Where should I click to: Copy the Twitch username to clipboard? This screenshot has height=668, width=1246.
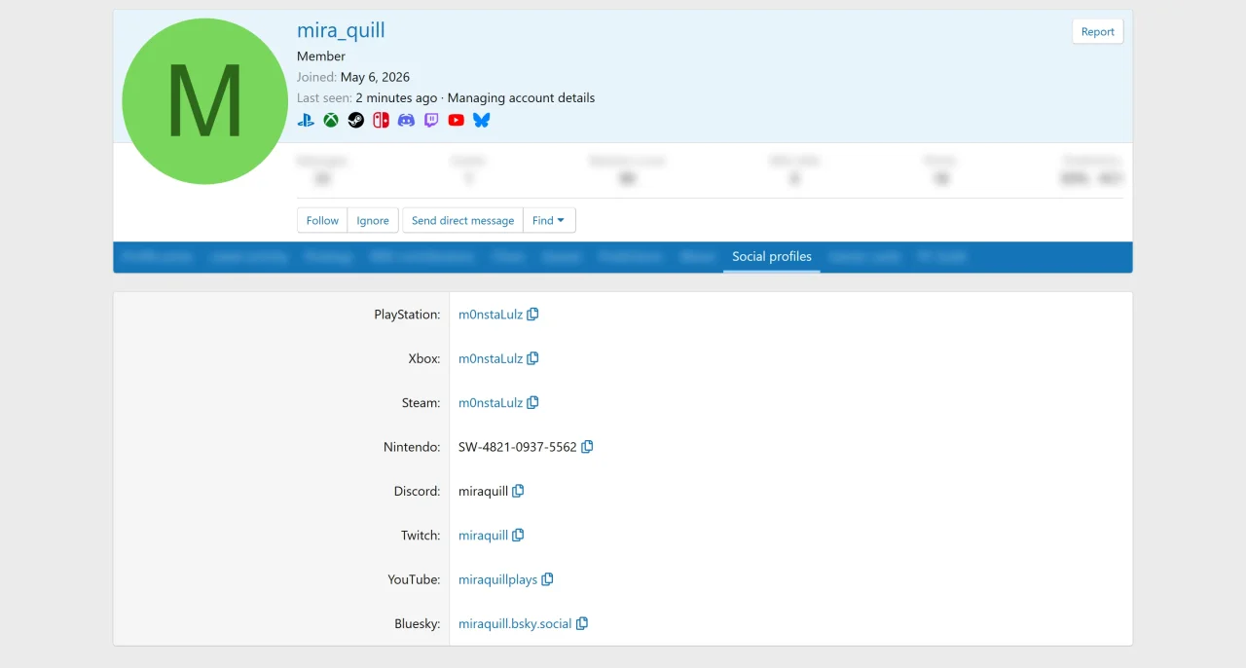coord(518,535)
